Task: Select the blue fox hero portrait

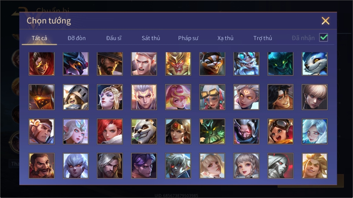Action: [315, 64]
